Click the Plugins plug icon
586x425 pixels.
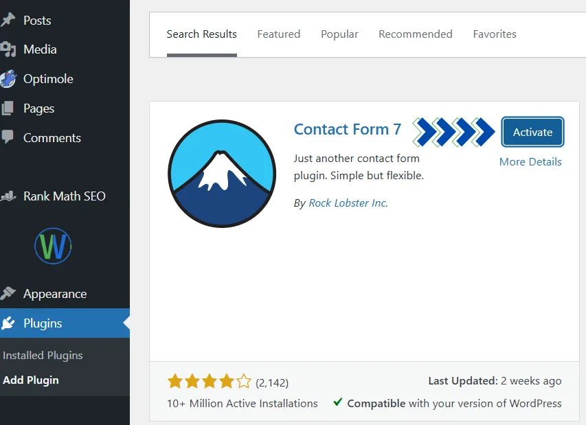(x=8, y=323)
